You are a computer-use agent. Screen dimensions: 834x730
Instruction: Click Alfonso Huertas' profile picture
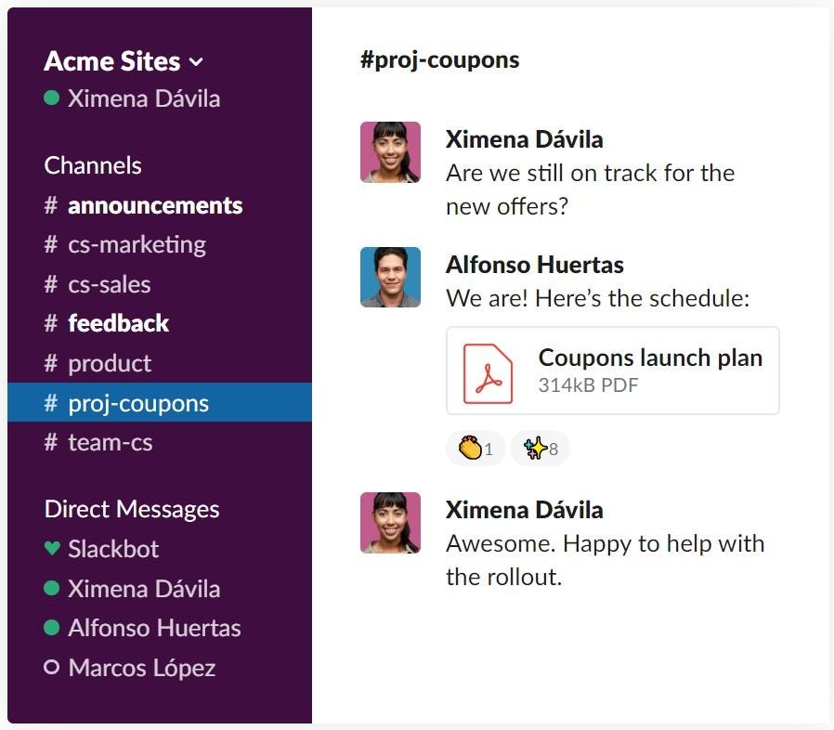click(x=390, y=277)
